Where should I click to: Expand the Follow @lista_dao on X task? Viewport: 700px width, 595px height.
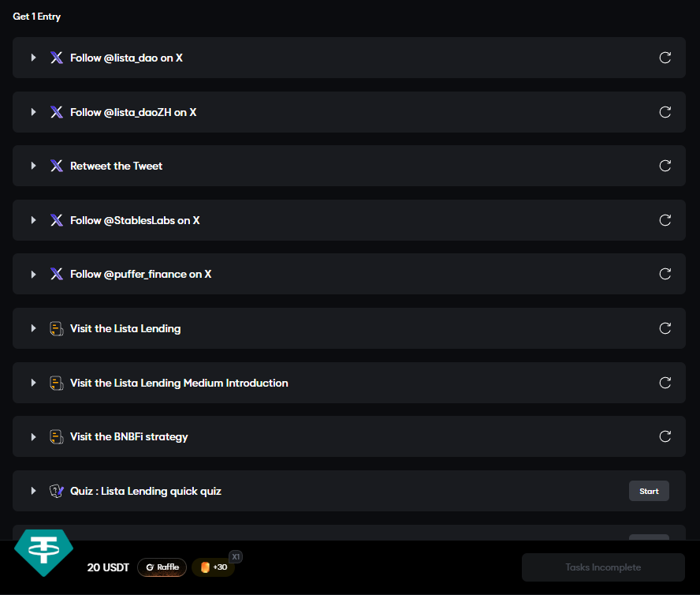(x=33, y=58)
